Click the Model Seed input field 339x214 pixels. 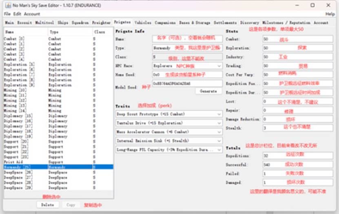click(x=187, y=84)
